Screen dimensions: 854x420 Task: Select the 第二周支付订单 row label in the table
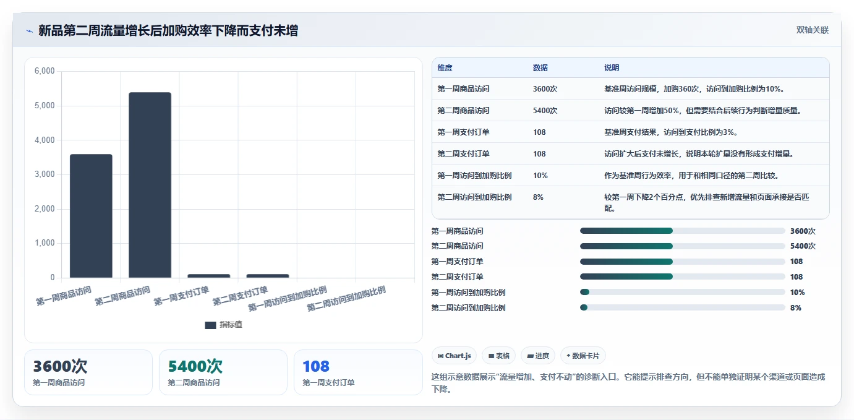pyautogui.click(x=463, y=154)
